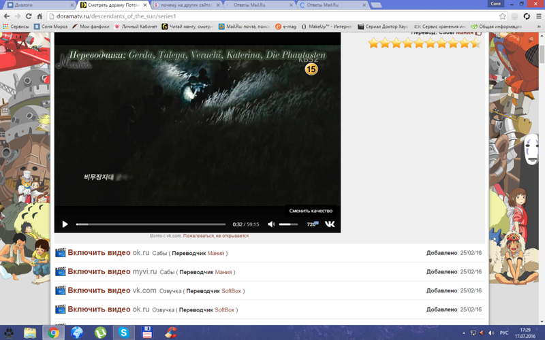Image resolution: width=545 pixels, height=340 pixels.
Task: Switch to the loading Ответы Mail.Ru tab
Action: pyautogui.click(x=332, y=5)
